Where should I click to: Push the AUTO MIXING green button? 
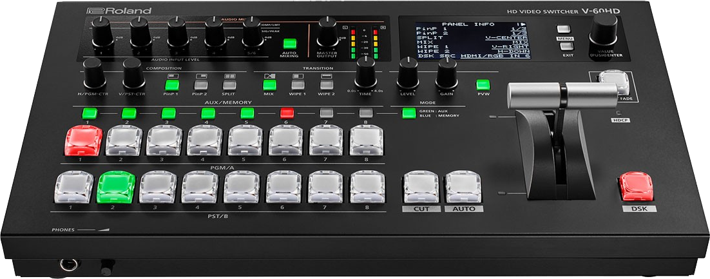pyautogui.click(x=289, y=44)
